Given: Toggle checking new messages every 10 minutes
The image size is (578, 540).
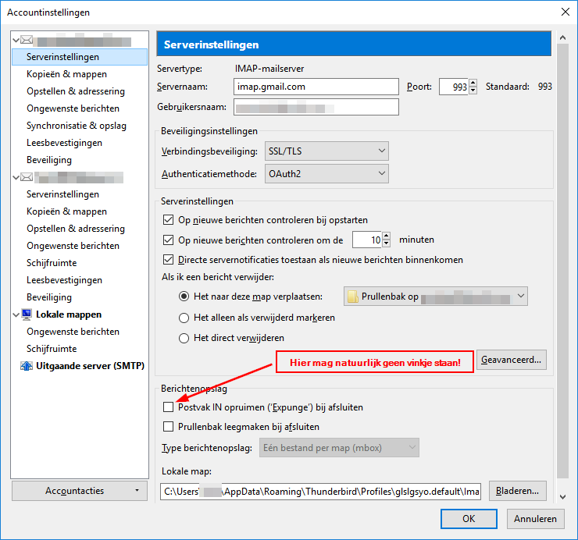Looking at the screenshot, I should coord(168,240).
